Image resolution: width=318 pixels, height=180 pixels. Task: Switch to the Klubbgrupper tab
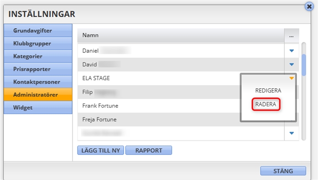pos(38,43)
